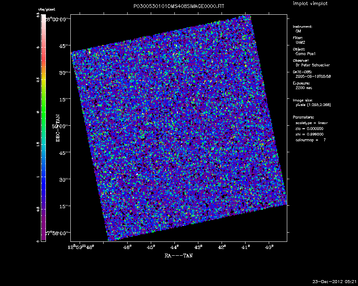The width and height of the screenshot is (358, 286).
Task: Select the instrument value 'OM'
Action: tap(298, 31)
